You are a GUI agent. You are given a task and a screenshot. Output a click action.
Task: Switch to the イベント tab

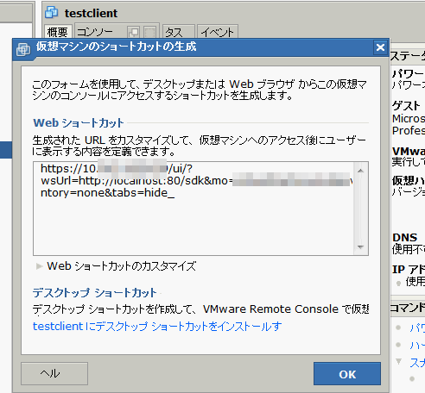click(x=218, y=32)
